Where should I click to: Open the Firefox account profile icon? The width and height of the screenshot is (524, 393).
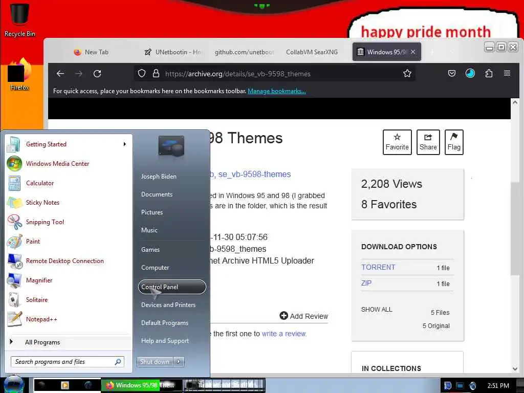470,74
